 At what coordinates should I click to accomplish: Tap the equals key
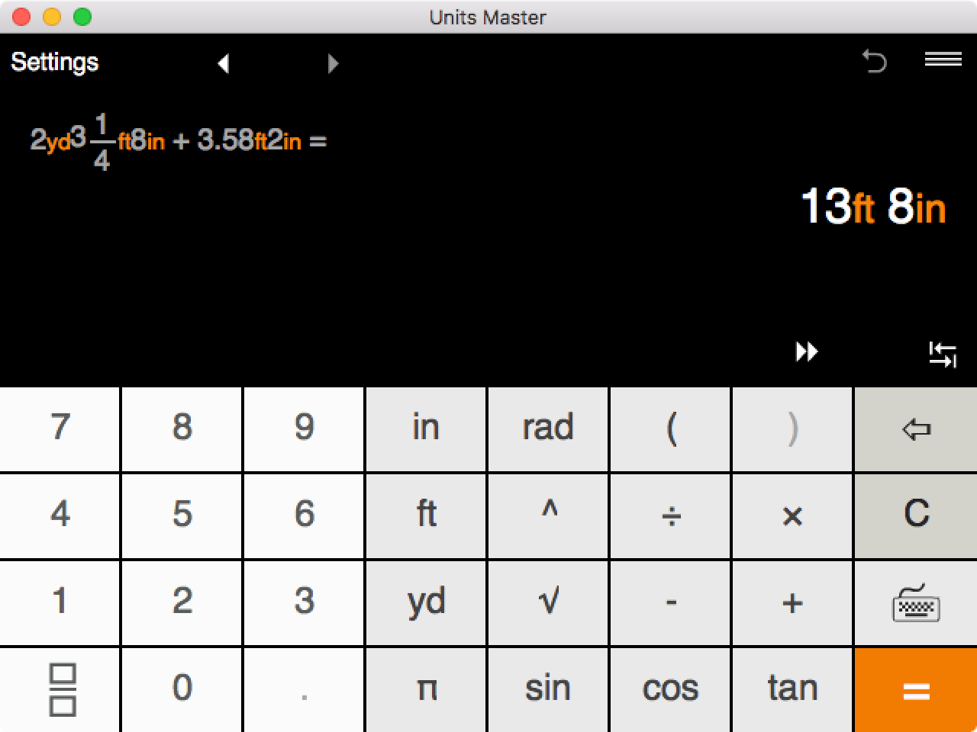[916, 690]
